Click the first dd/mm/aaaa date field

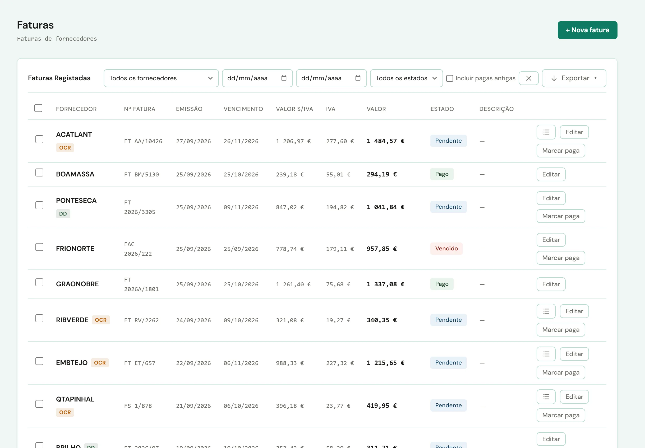click(257, 78)
